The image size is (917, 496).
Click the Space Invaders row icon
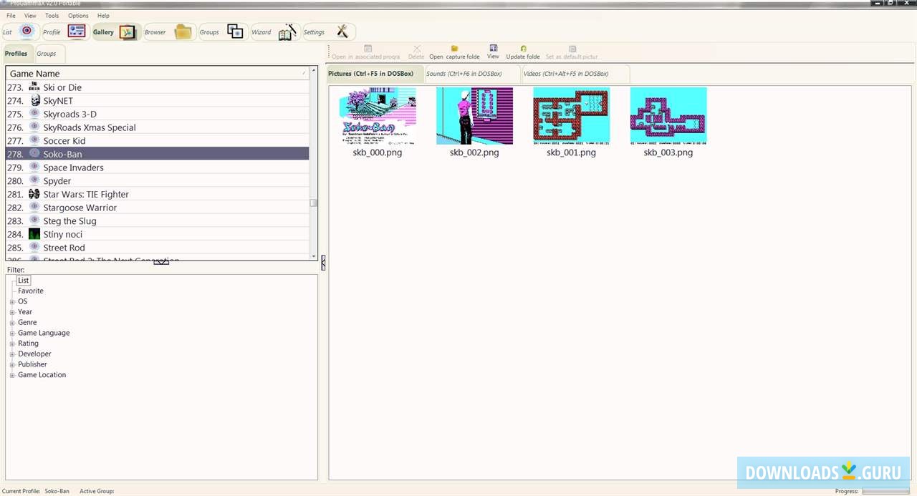[x=34, y=167]
